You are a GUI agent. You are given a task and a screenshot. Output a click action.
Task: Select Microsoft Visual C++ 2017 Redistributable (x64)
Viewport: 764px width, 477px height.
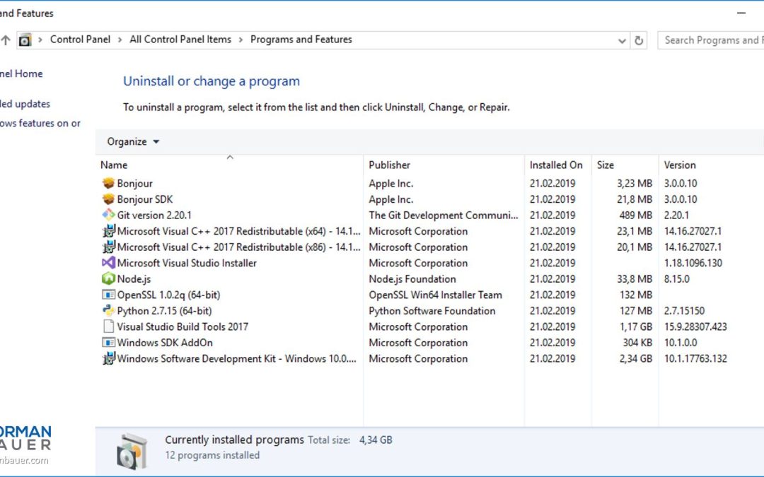[x=239, y=231]
